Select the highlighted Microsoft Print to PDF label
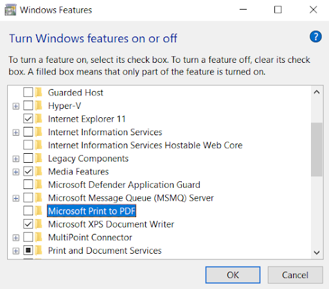329x289 pixels. [92, 211]
